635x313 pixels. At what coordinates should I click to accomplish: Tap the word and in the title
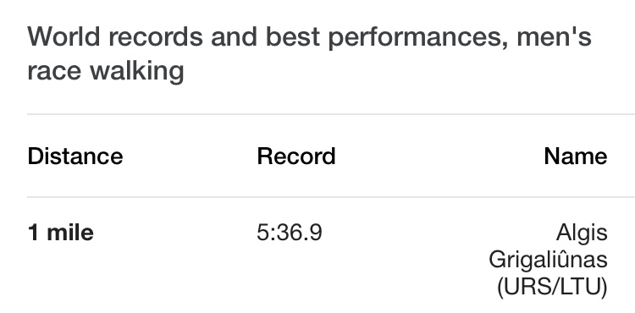pos(234,36)
